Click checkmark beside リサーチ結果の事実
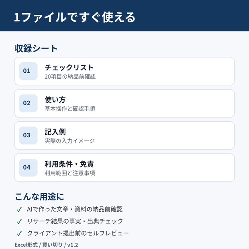This screenshot has height=249, width=249. coord(19,222)
